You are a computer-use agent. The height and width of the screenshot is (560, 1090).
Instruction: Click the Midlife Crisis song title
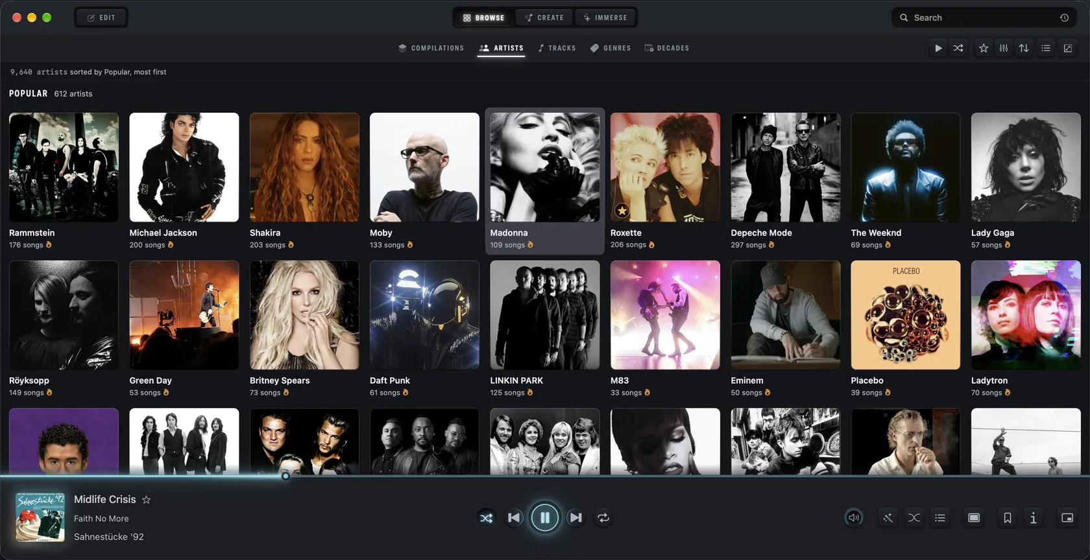(105, 500)
